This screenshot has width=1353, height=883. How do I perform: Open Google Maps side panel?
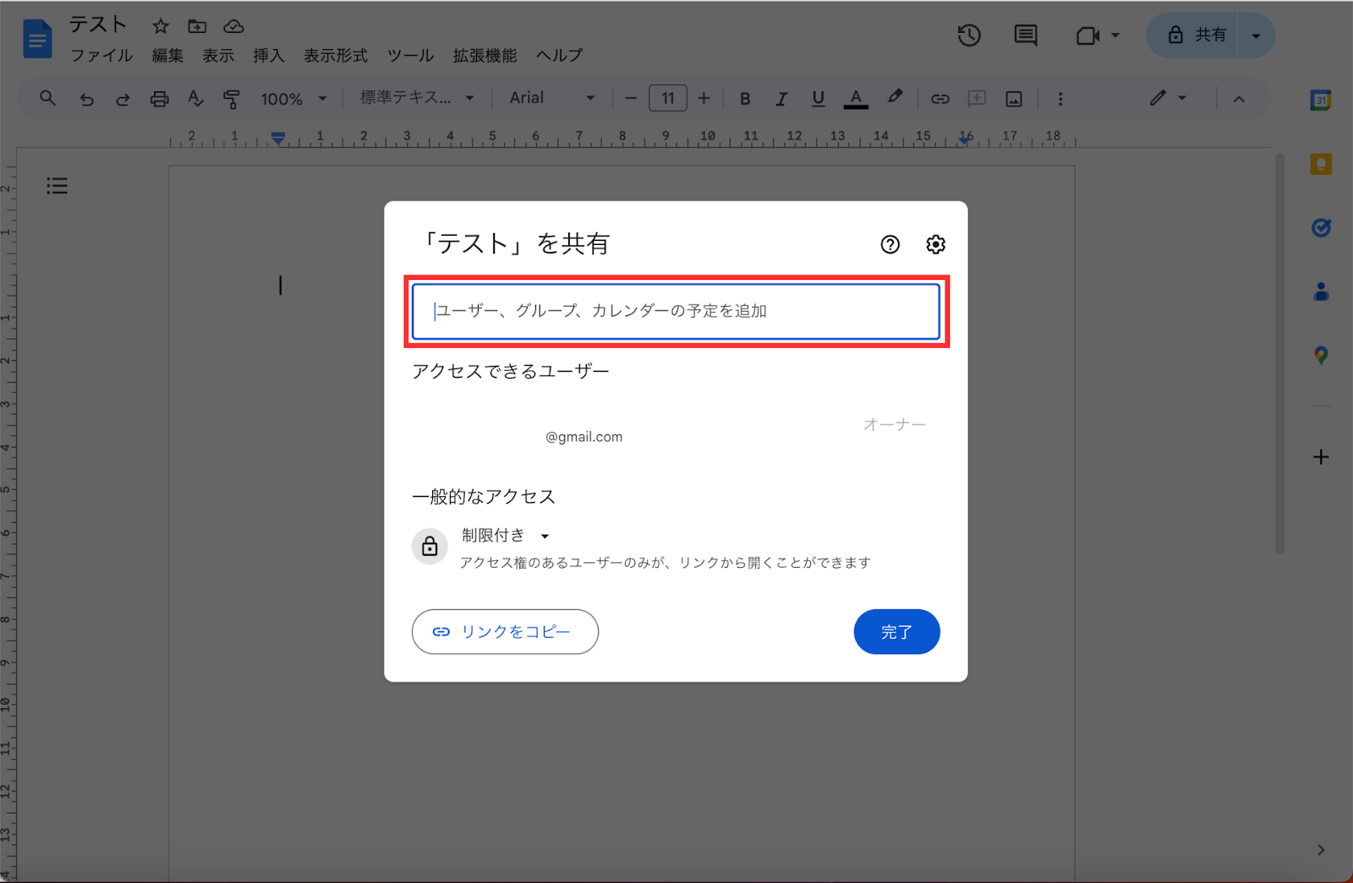click(x=1321, y=356)
